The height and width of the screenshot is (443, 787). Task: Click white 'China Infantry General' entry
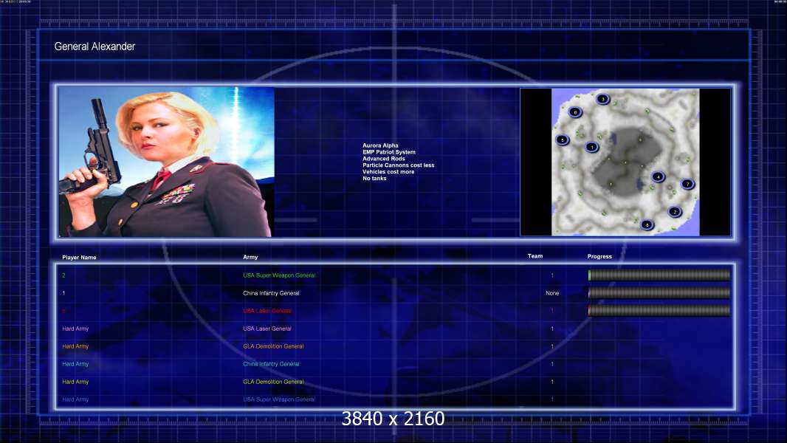[271, 293]
